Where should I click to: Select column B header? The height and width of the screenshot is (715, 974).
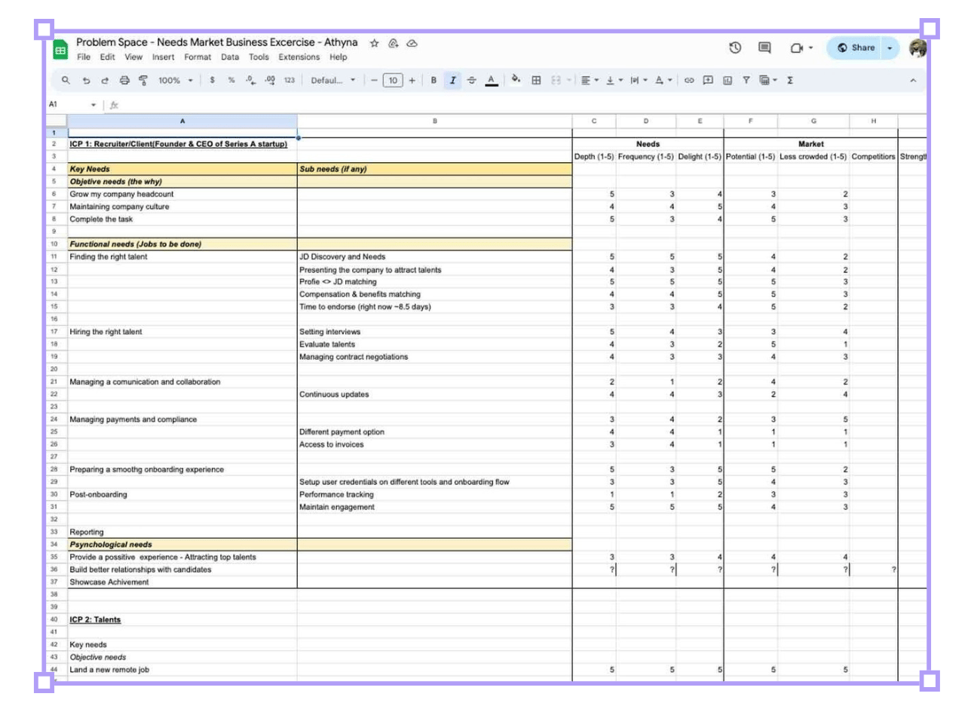[434, 121]
